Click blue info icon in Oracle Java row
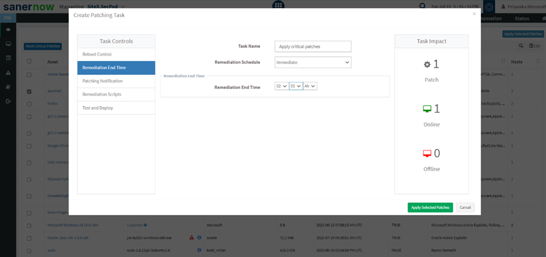 pyautogui.click(x=199, y=237)
